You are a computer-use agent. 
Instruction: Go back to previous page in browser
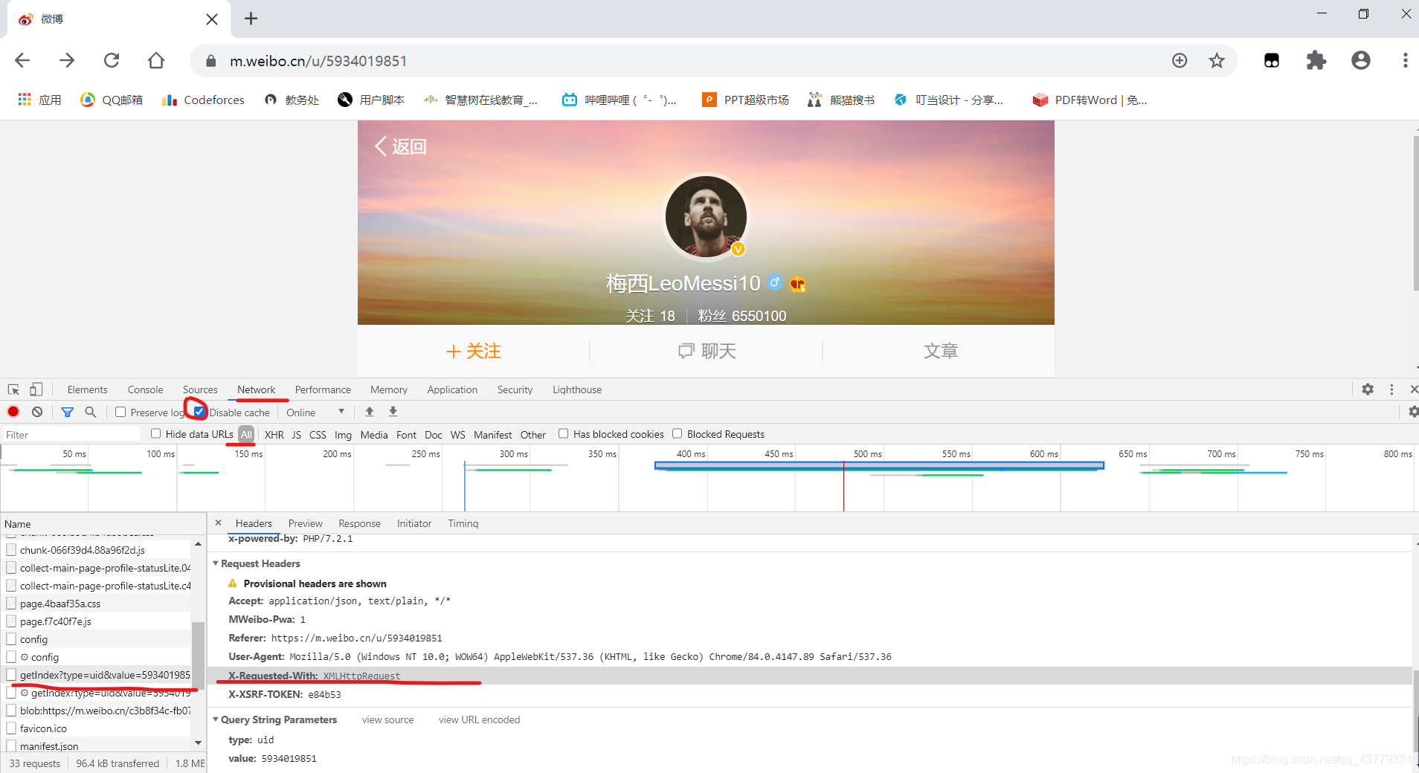[22, 60]
